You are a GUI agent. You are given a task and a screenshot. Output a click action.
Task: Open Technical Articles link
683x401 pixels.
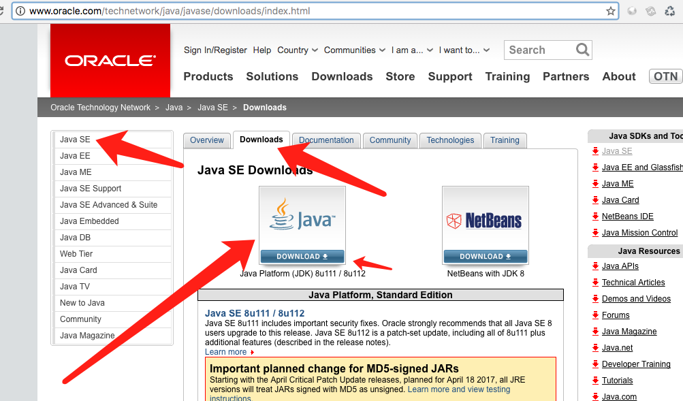coord(633,282)
